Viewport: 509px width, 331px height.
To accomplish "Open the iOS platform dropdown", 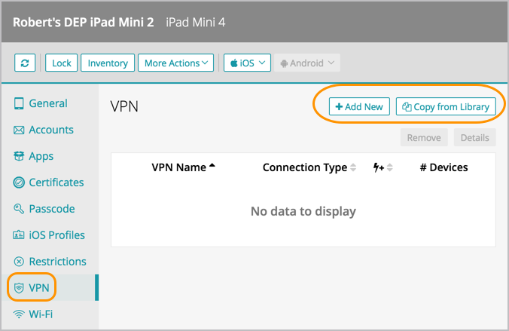I will (x=247, y=63).
